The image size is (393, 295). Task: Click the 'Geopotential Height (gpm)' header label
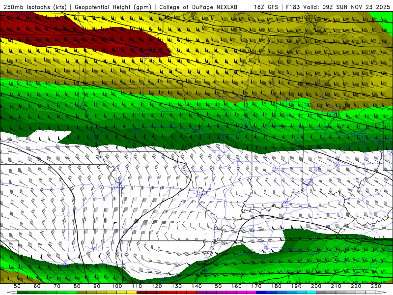tap(113, 7)
